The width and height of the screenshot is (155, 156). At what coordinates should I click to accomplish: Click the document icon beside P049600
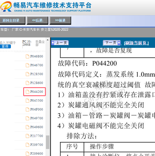tap(28, 127)
